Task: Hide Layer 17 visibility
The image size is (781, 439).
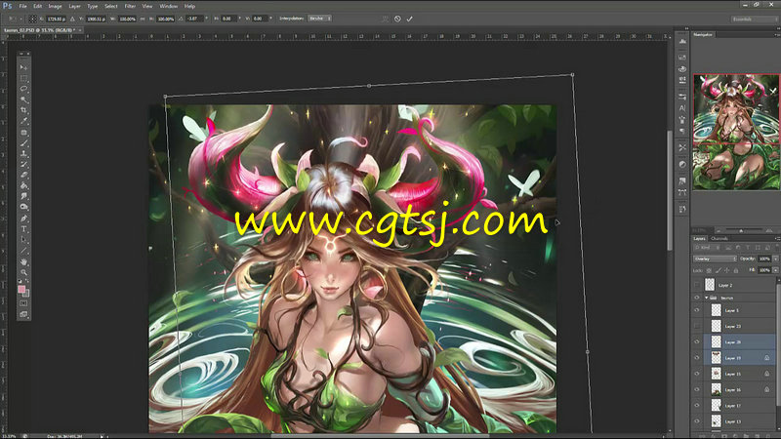Action: [697, 406]
